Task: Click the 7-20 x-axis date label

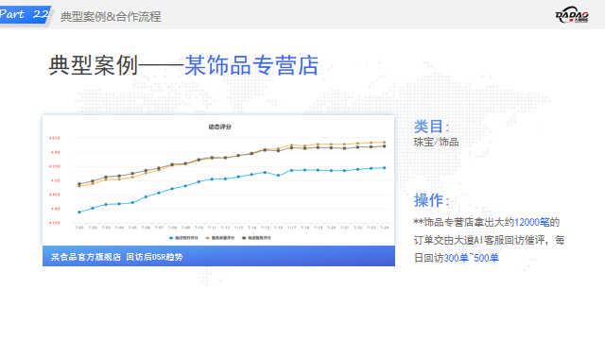Action: click(x=332, y=228)
